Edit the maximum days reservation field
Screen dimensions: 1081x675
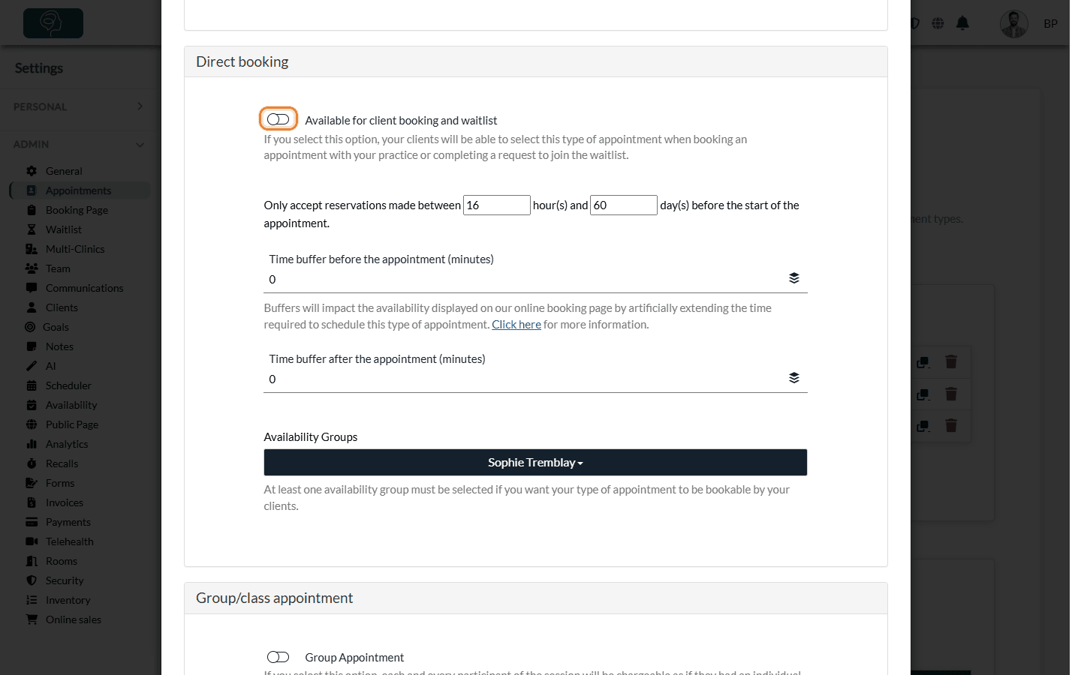[x=624, y=205]
